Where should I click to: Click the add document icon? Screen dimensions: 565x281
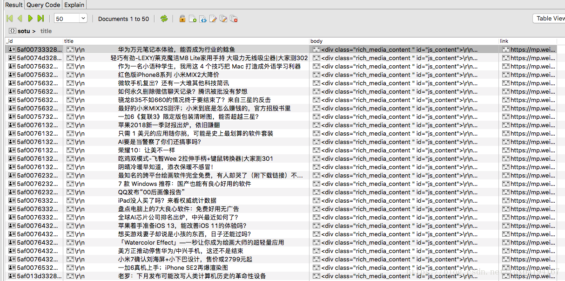193,19
